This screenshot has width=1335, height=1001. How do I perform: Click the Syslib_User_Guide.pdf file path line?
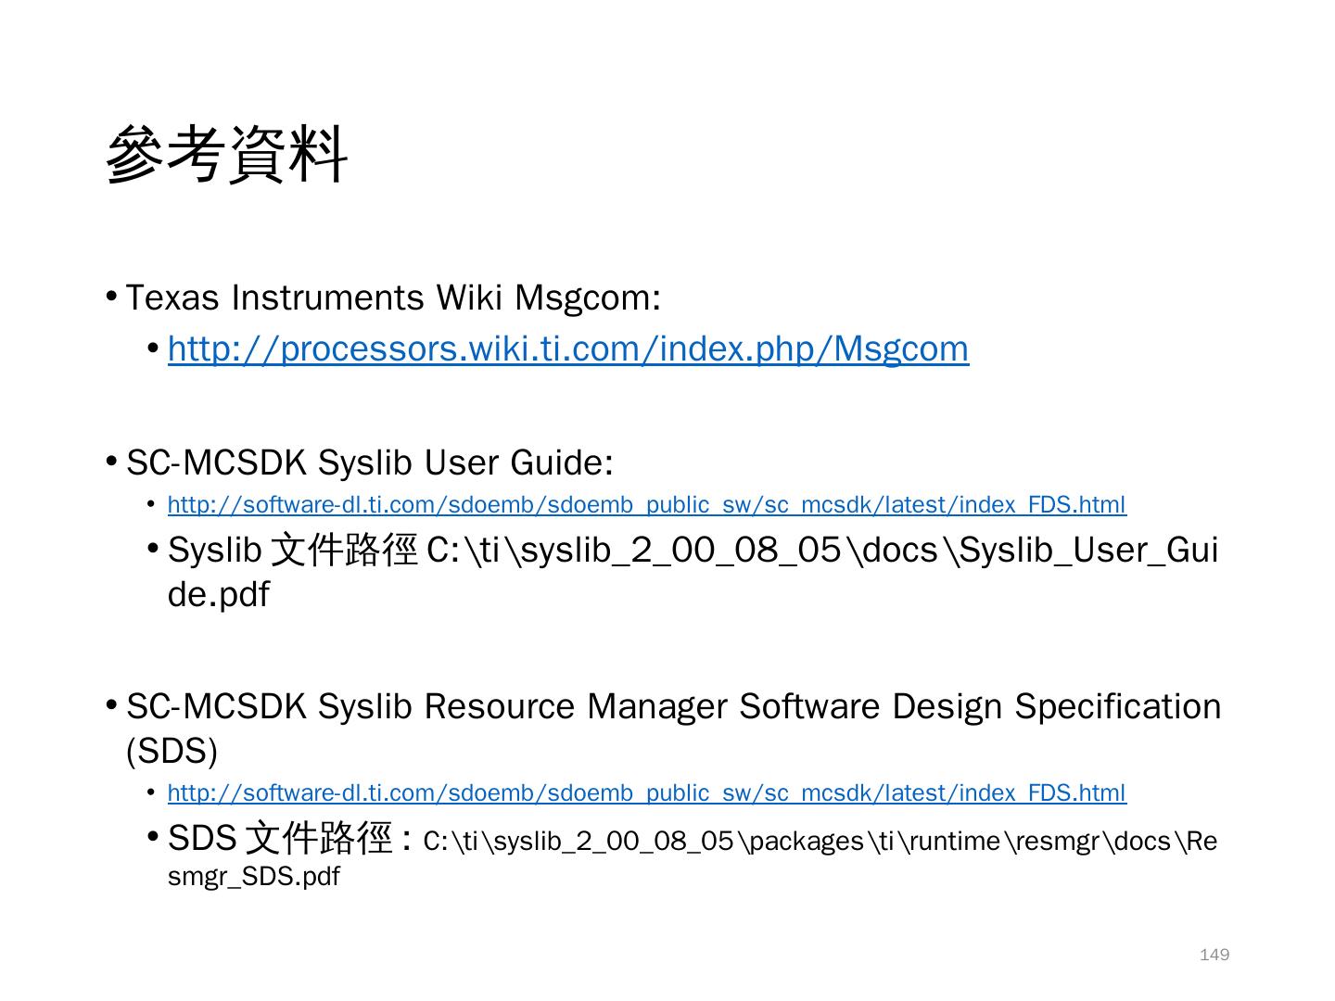[693, 571]
